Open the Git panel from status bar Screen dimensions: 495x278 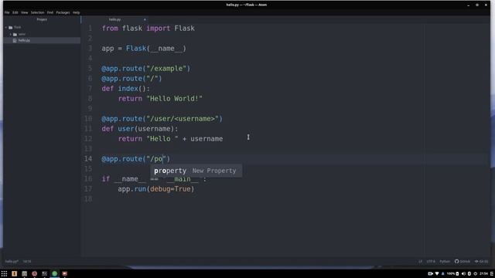(x=481, y=261)
